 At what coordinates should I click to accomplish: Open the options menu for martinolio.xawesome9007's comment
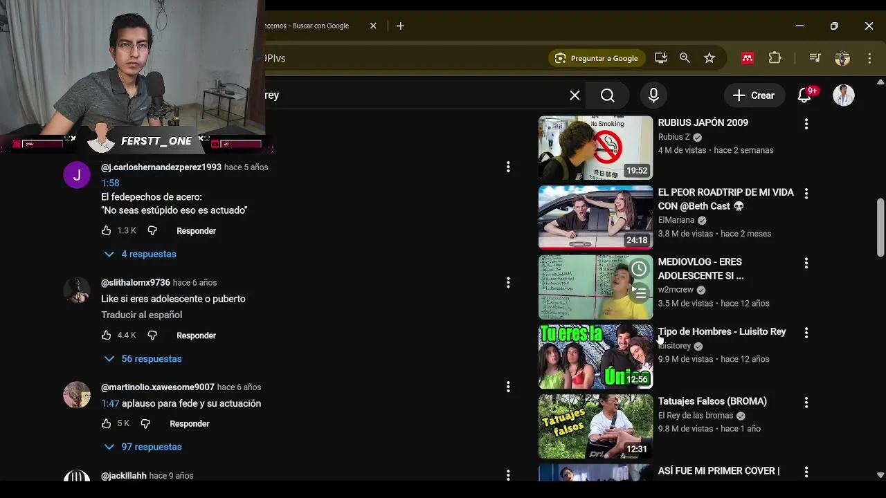508,387
